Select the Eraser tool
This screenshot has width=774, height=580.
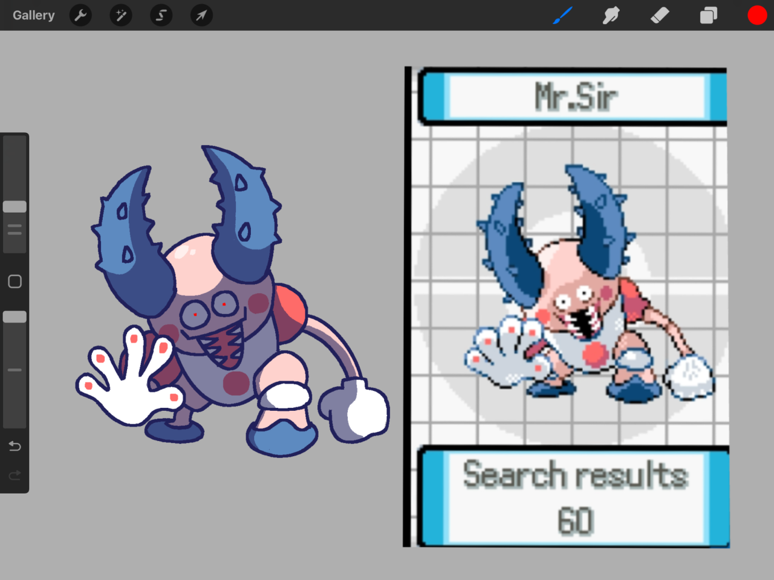pos(660,15)
